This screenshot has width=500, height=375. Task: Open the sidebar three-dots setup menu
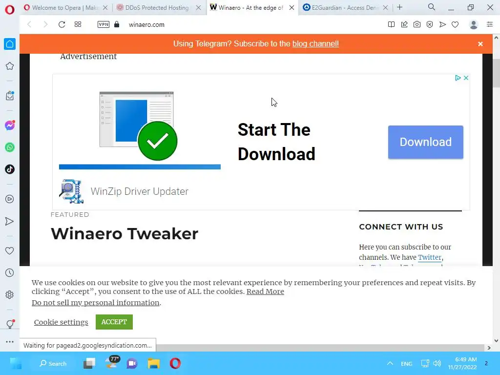point(10,341)
